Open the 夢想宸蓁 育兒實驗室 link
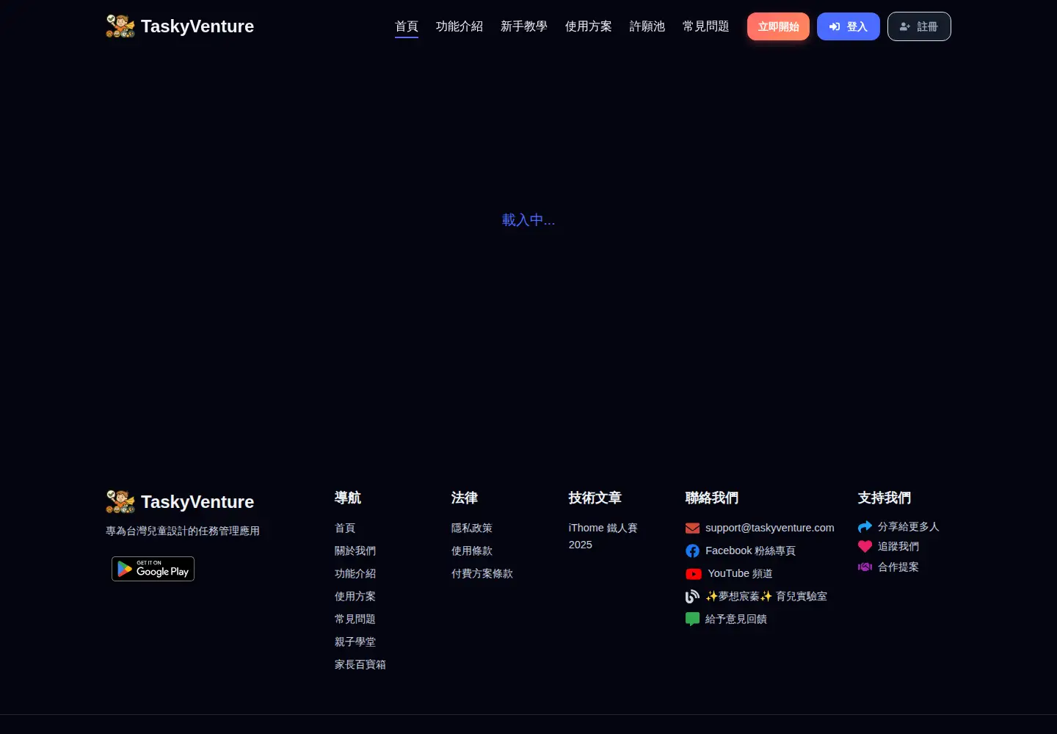Viewport: 1057px width, 734px height. click(766, 597)
